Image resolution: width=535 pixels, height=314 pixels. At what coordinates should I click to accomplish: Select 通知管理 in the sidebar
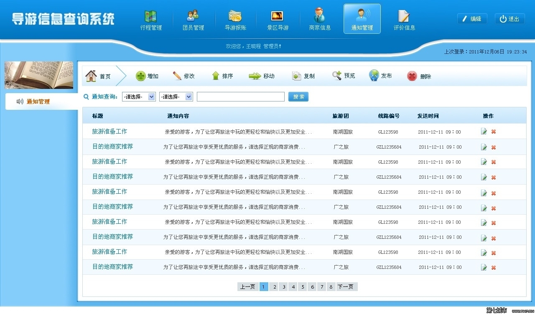(x=38, y=101)
